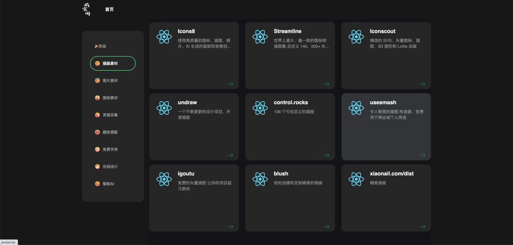
Task: Click text 一个不断更新的设计项目、开源插图
Action: click(x=204, y=115)
